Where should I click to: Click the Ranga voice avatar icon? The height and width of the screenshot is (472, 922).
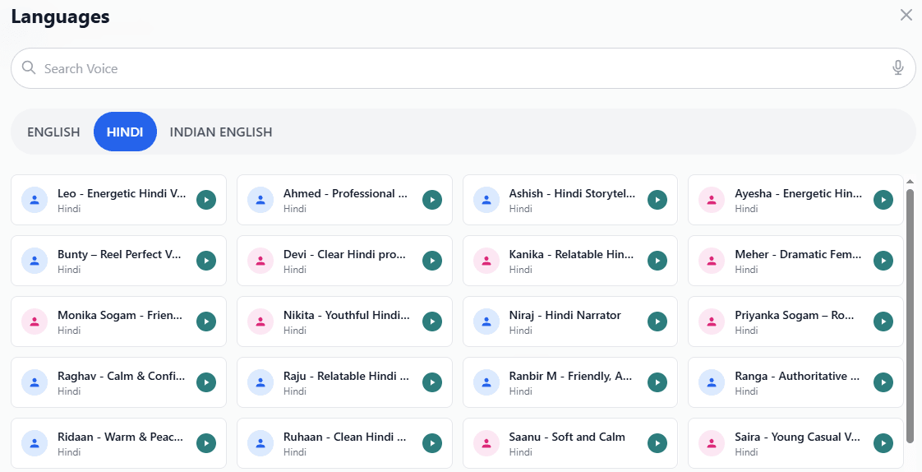tap(712, 382)
